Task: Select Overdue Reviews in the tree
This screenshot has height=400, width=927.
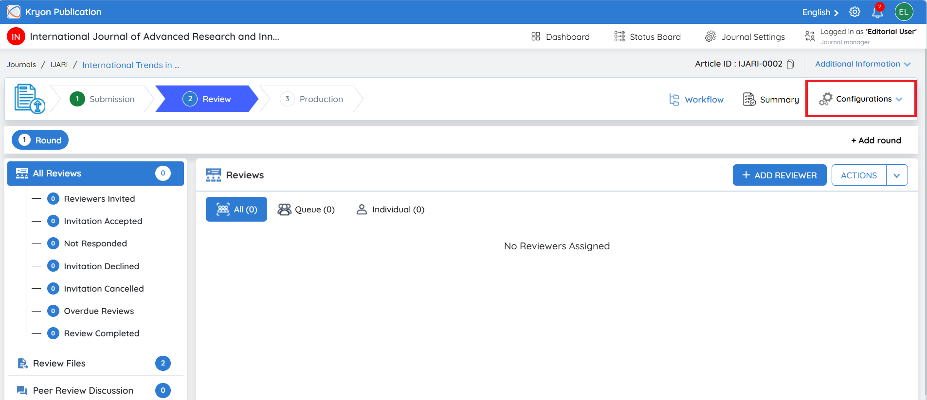Action: tap(99, 311)
